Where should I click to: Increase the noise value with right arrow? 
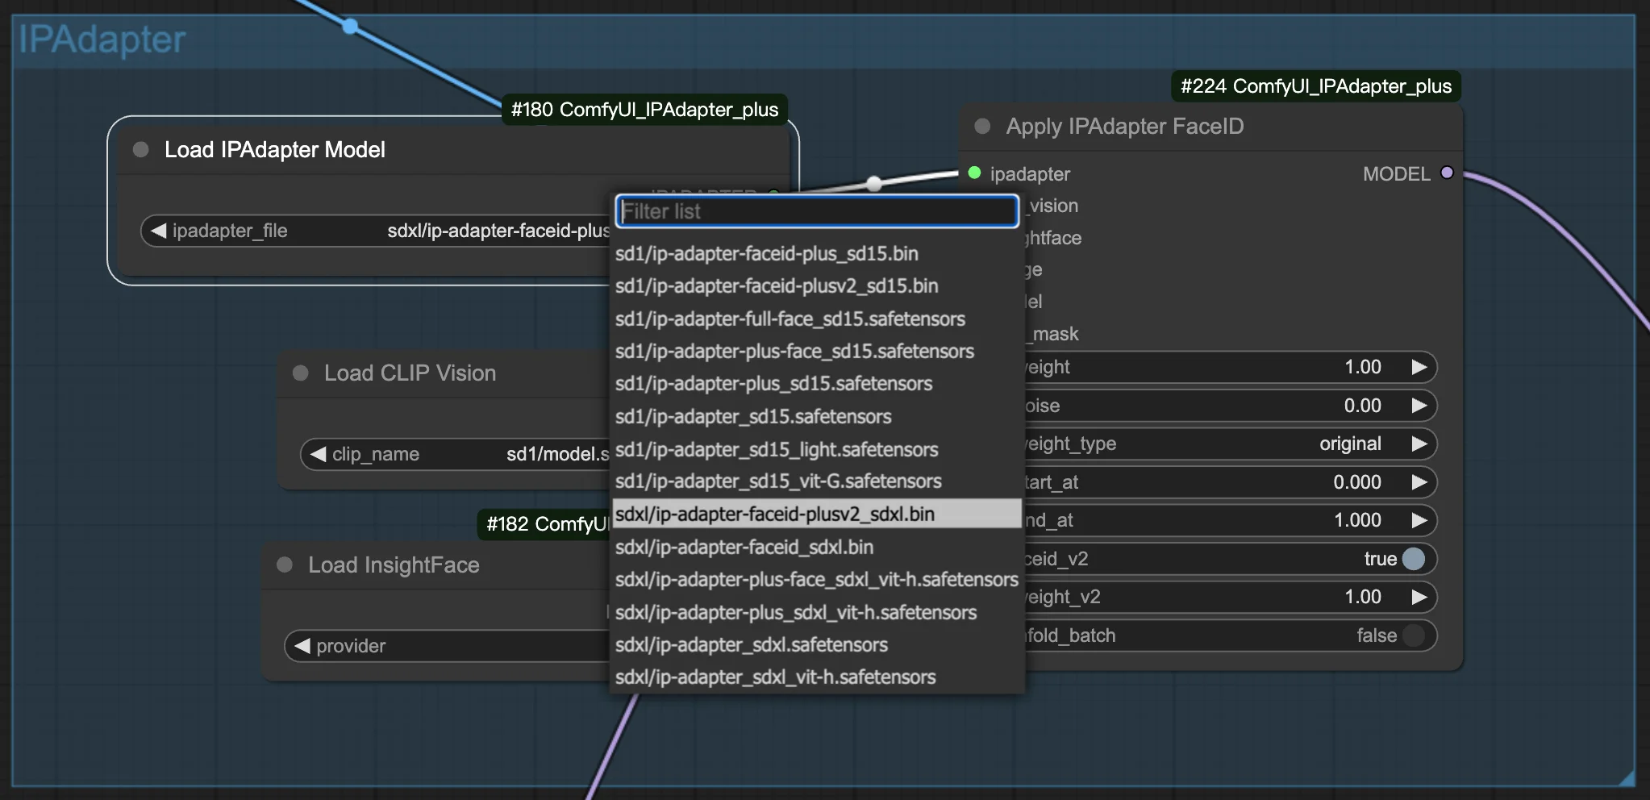click(1419, 406)
